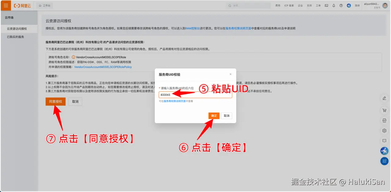This screenshot has width=391, height=192.
Task: Click the Alibaba Cloud logo
Action: 22,5
